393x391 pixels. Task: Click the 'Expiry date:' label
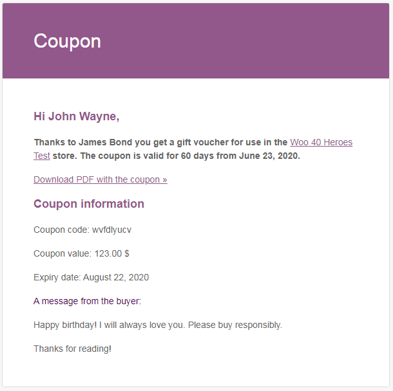(57, 277)
